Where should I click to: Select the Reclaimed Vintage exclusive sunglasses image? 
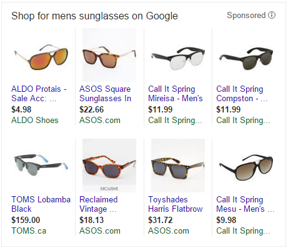(109, 166)
